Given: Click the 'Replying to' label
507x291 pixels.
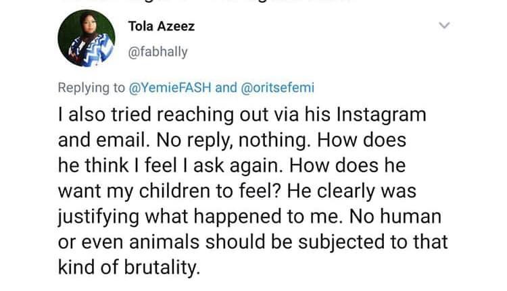Looking at the screenshot, I should 91,88.
